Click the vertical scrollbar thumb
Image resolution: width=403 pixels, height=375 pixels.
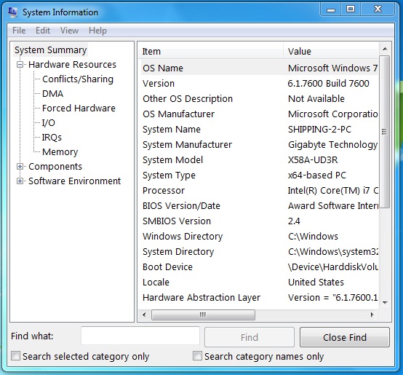coord(385,132)
